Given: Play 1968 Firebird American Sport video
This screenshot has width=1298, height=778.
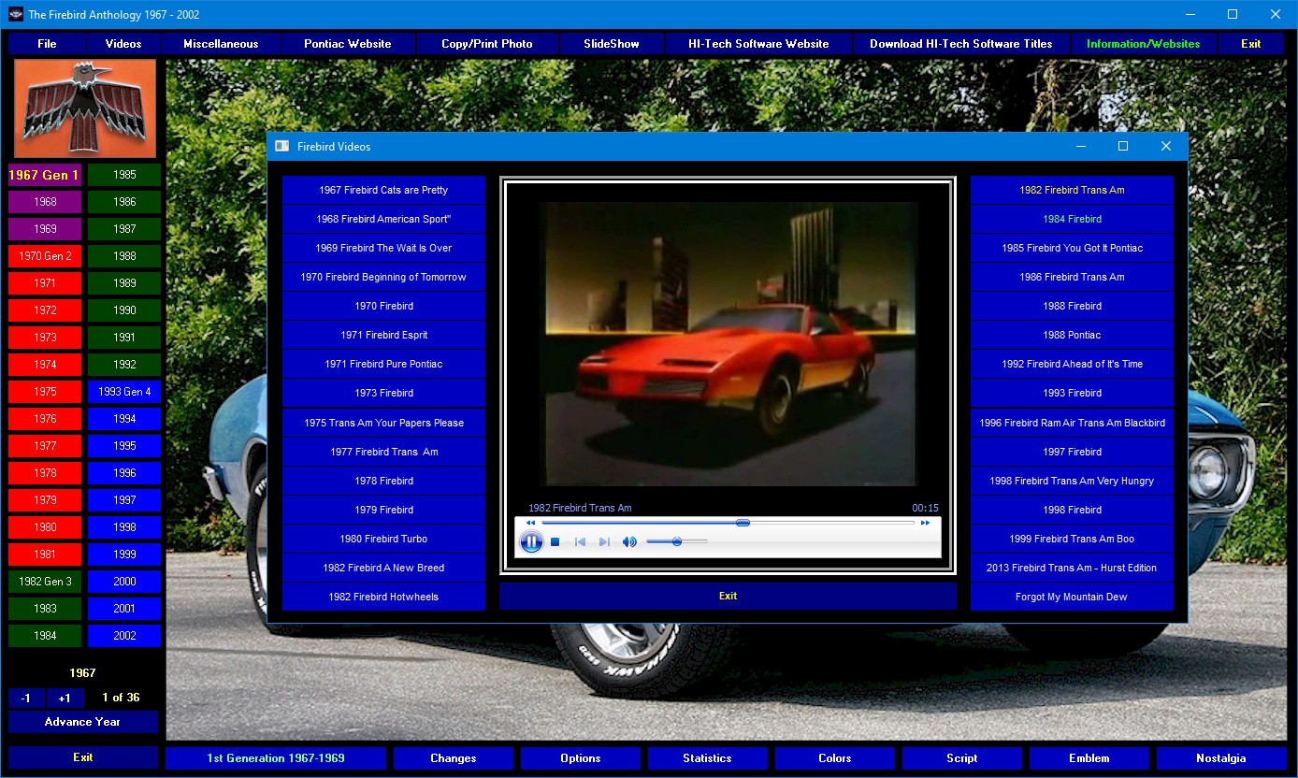Looking at the screenshot, I should 383,219.
